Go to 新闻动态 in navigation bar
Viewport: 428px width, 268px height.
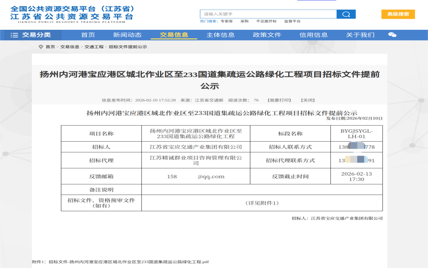click(127, 35)
